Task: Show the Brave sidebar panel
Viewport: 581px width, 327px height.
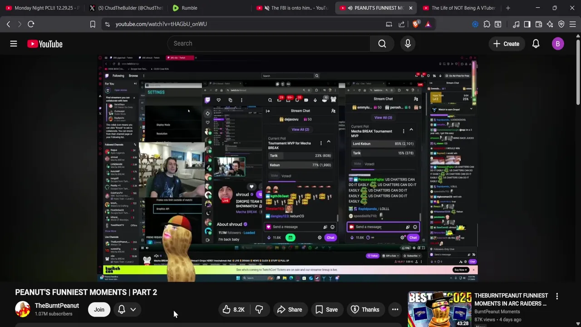Action: pos(527,24)
